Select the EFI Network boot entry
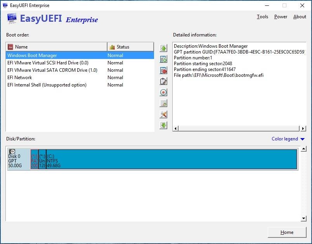The height and width of the screenshot is (244, 312). click(80, 78)
